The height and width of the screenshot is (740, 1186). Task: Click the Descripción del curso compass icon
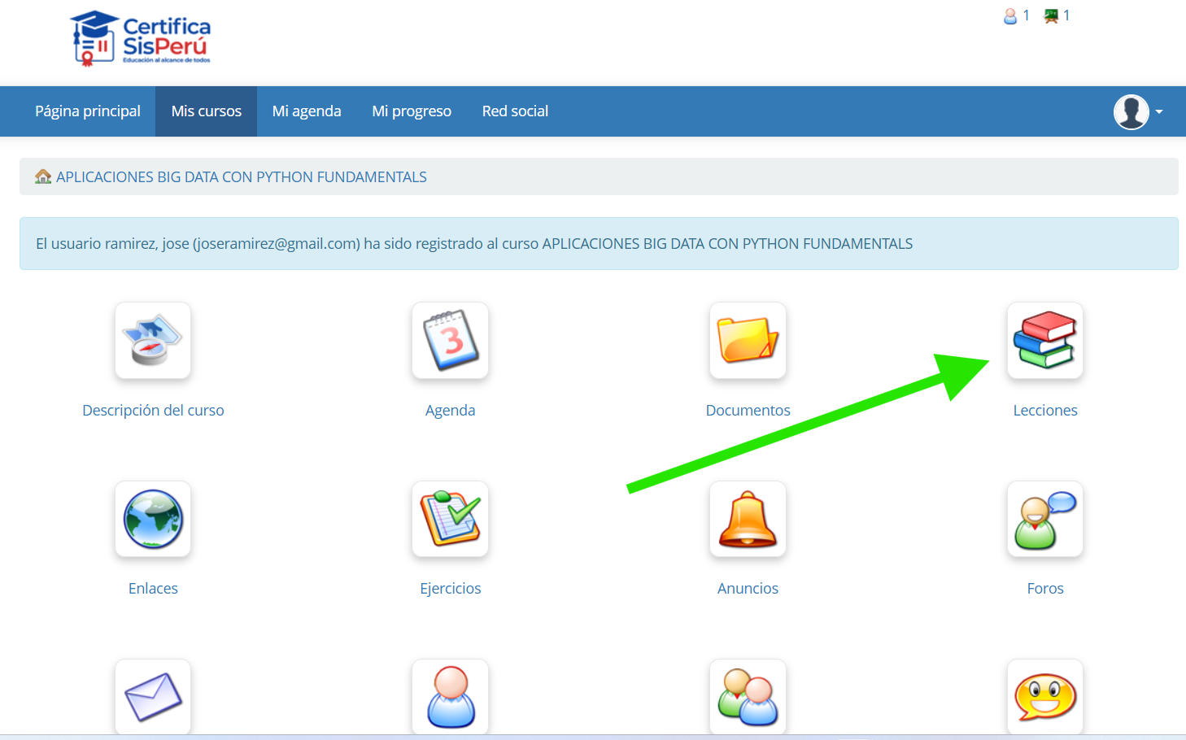(x=153, y=341)
